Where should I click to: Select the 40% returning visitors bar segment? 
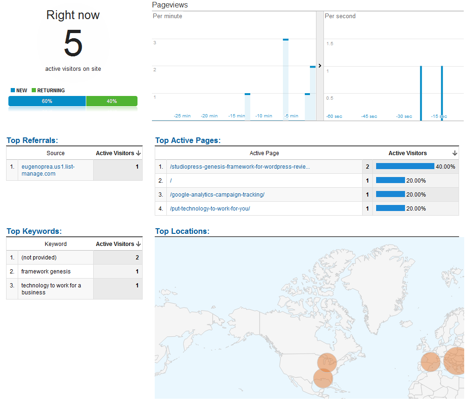point(111,101)
